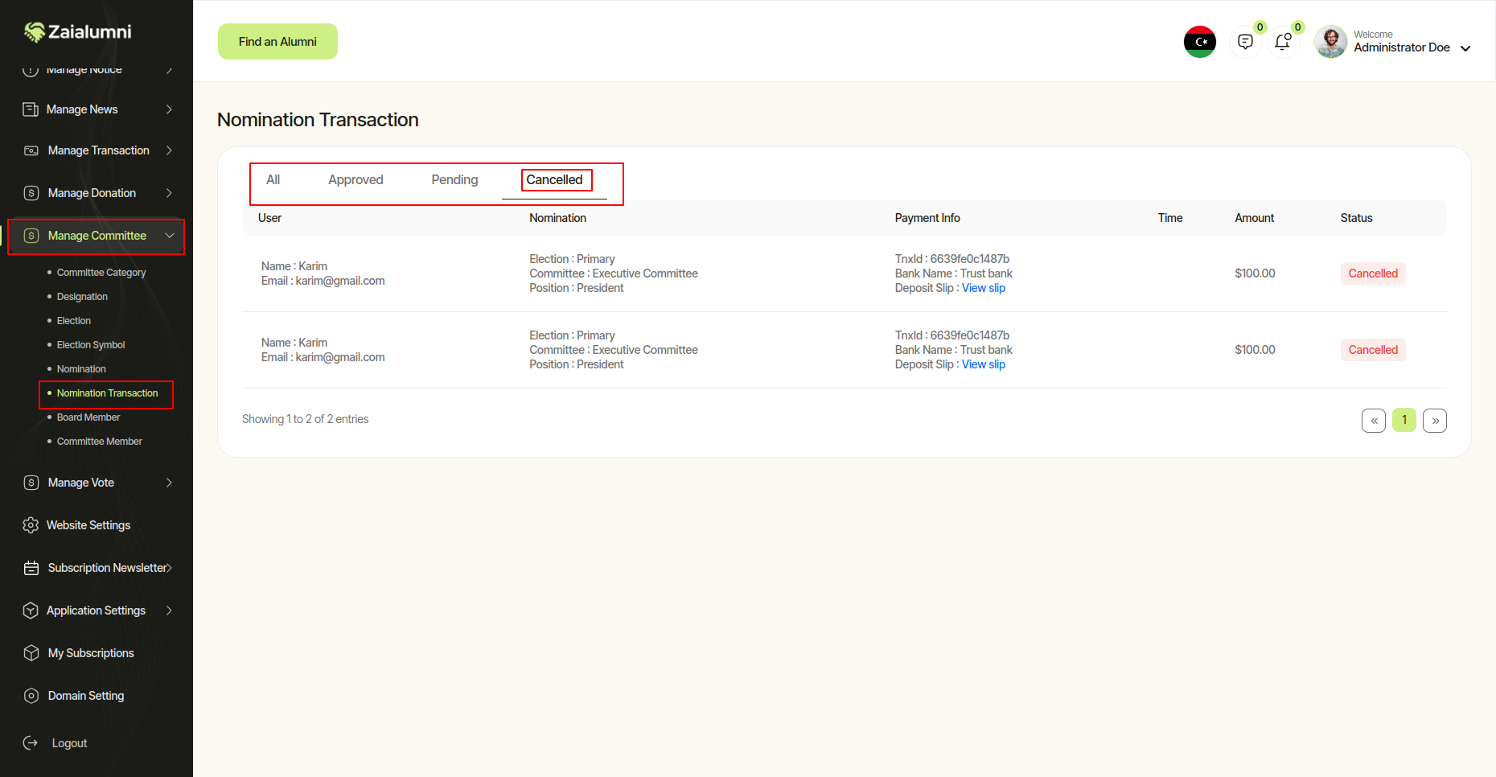Open the notifications bell
Image resolution: width=1496 pixels, height=777 pixels.
pos(1283,42)
